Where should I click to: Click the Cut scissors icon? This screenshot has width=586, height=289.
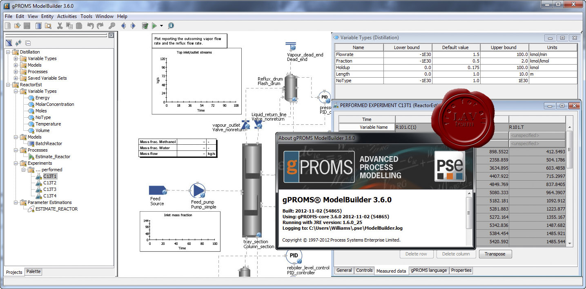point(60,26)
